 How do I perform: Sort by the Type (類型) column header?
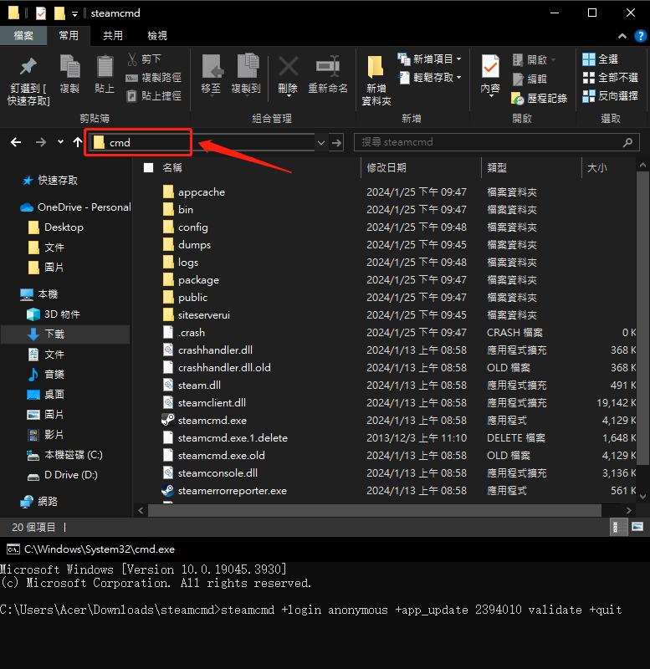pyautogui.click(x=497, y=168)
